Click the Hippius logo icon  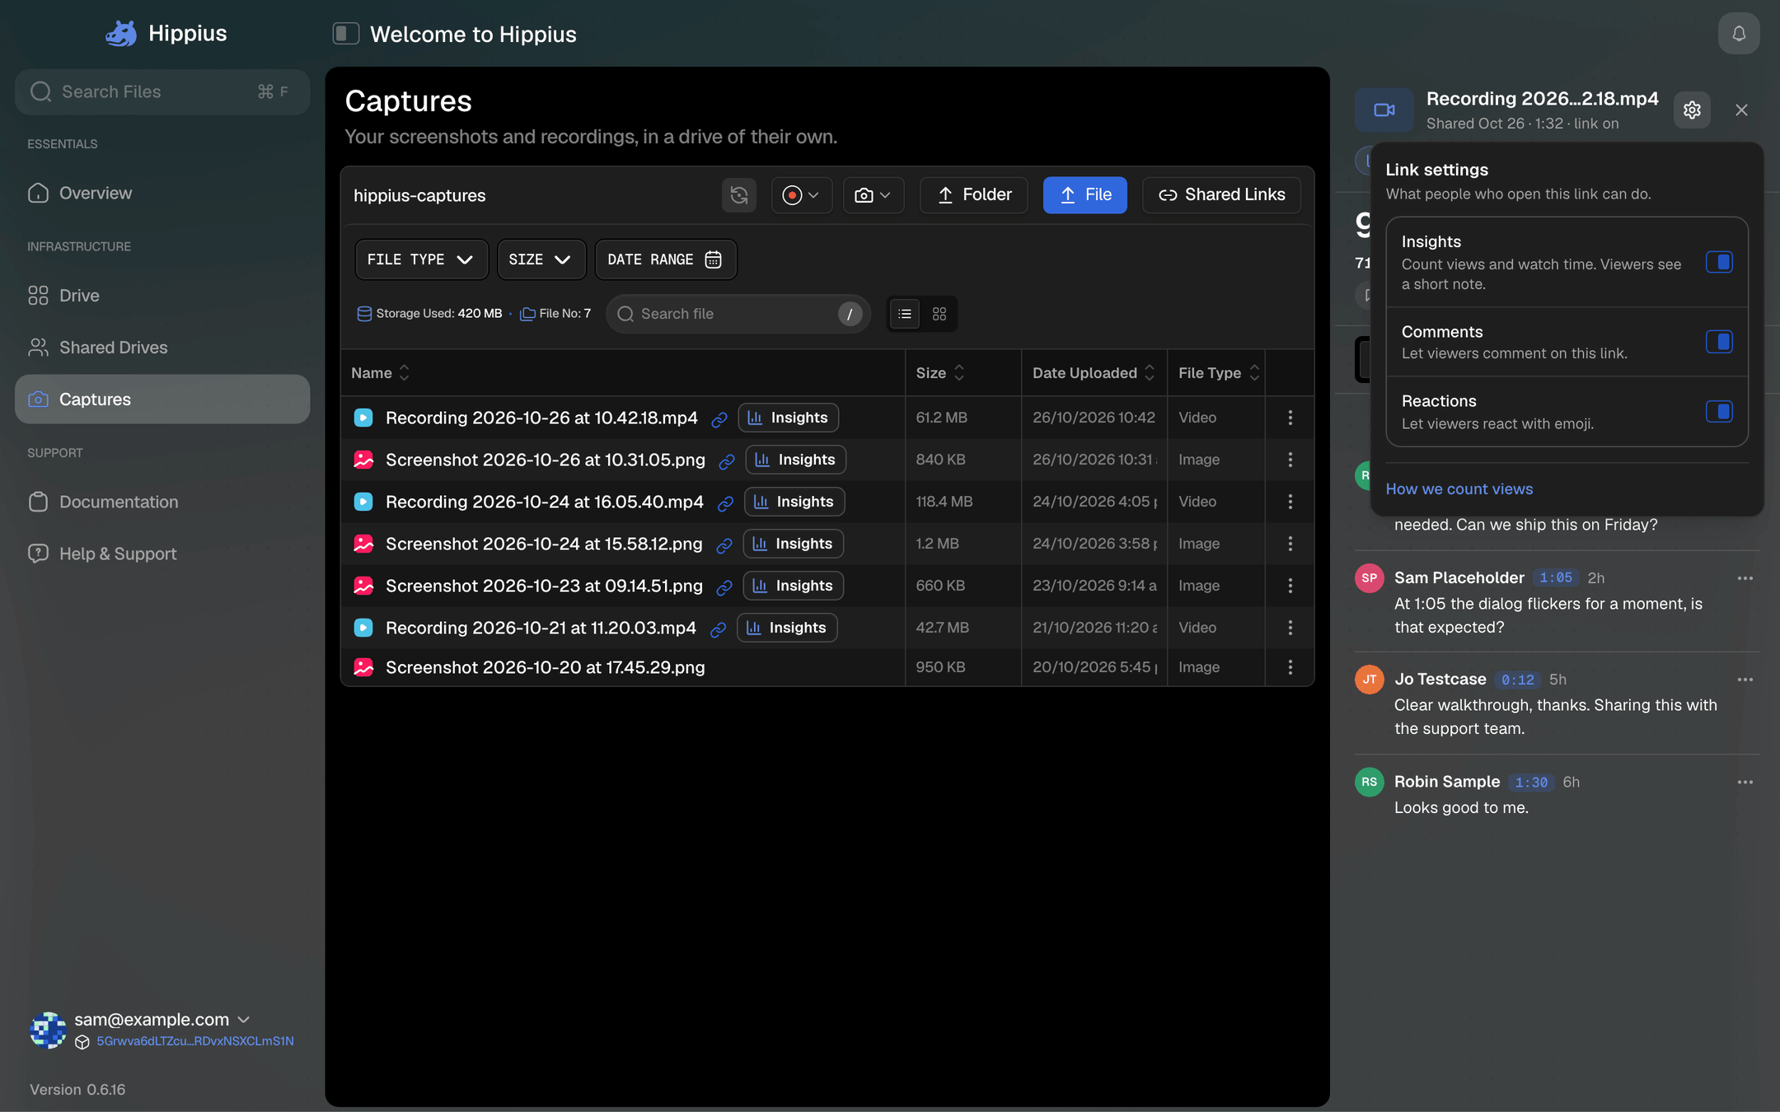[x=121, y=34]
